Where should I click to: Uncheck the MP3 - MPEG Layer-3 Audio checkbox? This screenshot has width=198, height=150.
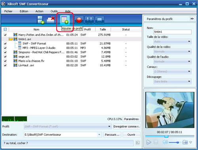[x=5, y=48]
